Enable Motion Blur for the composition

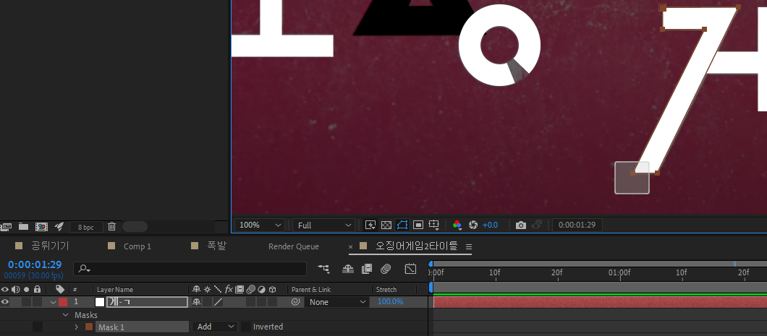386,269
